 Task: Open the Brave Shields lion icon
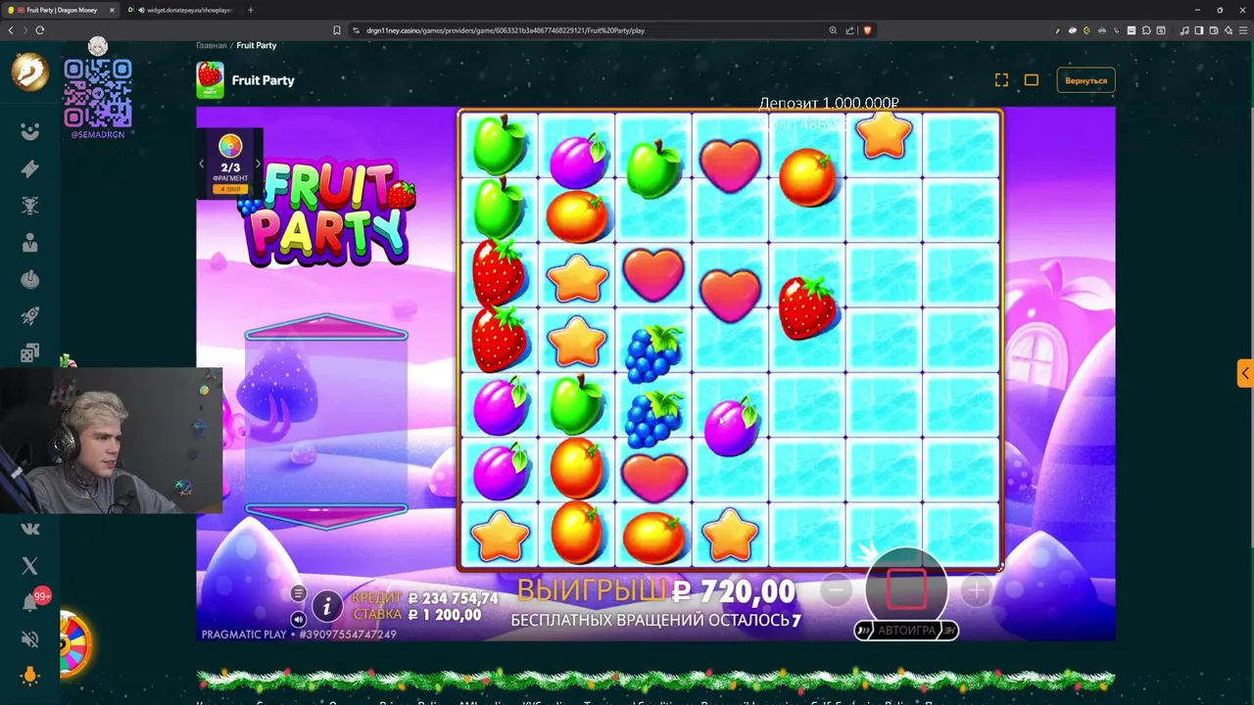(x=867, y=30)
